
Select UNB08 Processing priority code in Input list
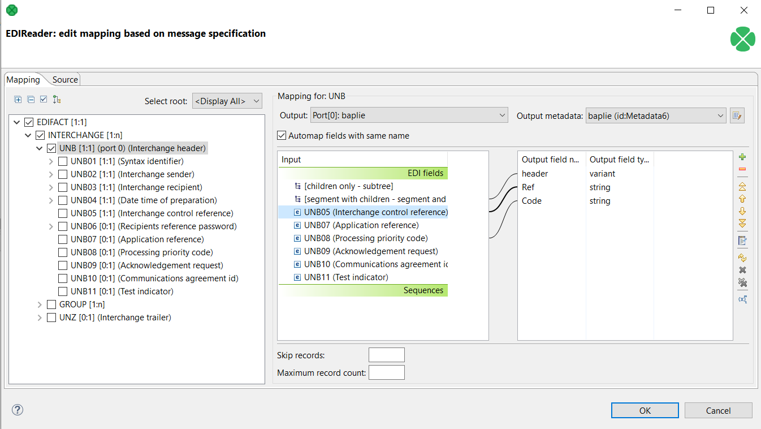tap(365, 238)
